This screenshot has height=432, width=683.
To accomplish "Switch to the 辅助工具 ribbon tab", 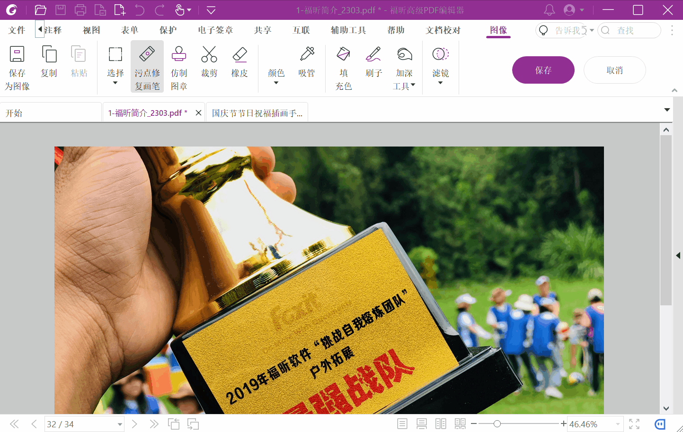I will [x=348, y=30].
